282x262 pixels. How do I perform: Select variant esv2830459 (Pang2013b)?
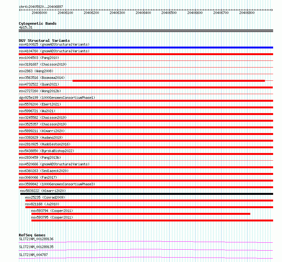[40, 157]
